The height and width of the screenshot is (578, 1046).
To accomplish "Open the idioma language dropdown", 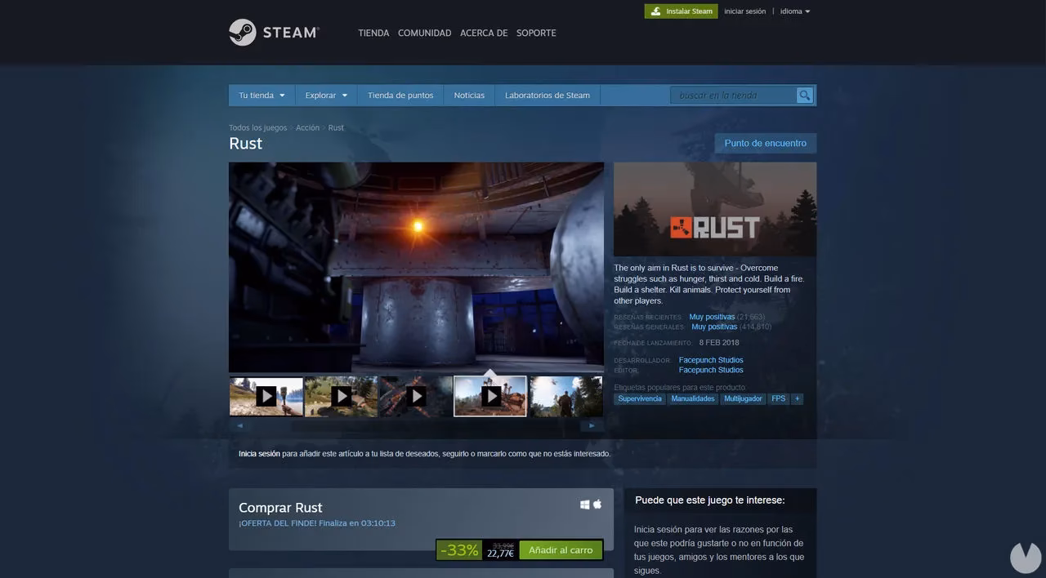I will (x=795, y=11).
